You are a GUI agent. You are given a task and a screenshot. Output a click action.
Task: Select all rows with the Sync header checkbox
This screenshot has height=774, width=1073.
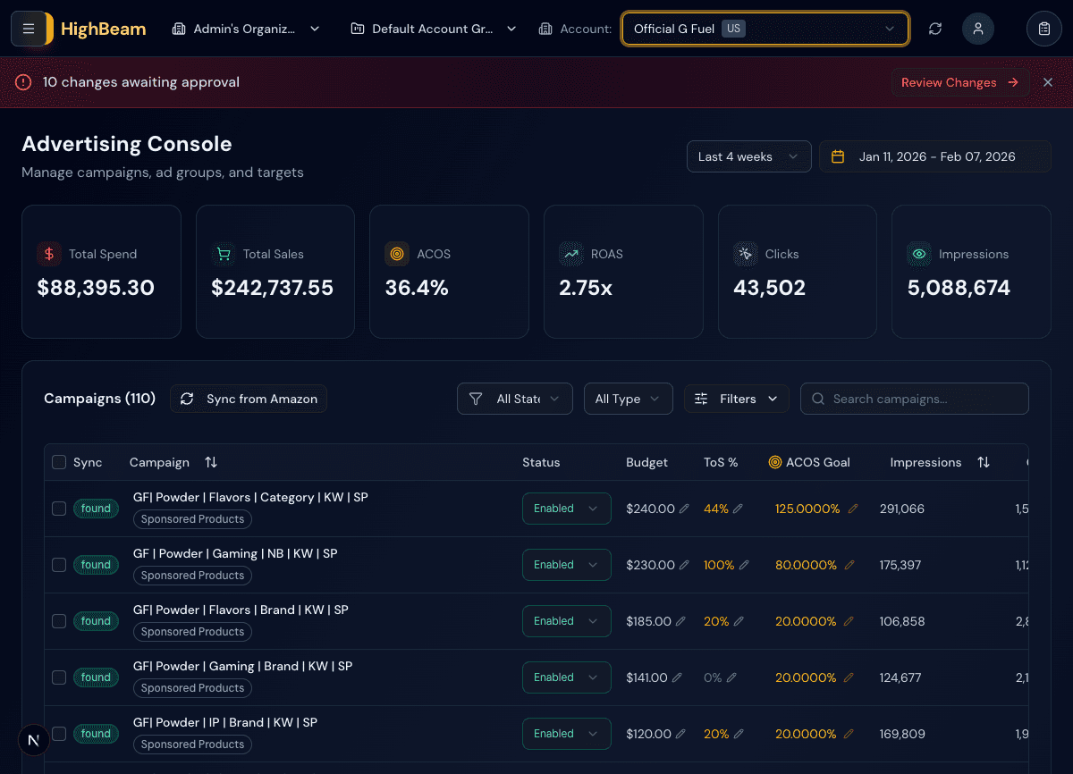(x=58, y=462)
